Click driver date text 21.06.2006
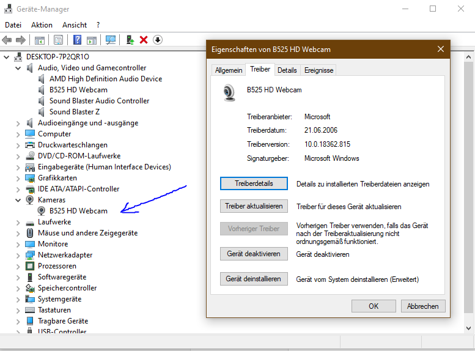Screen dimensions: 475x351 pos(321,130)
